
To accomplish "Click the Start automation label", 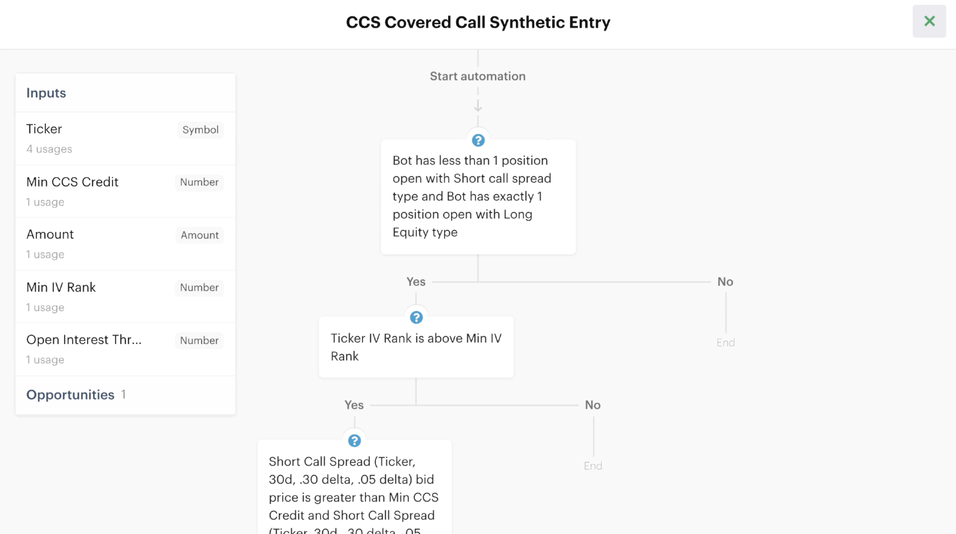I will (478, 76).
